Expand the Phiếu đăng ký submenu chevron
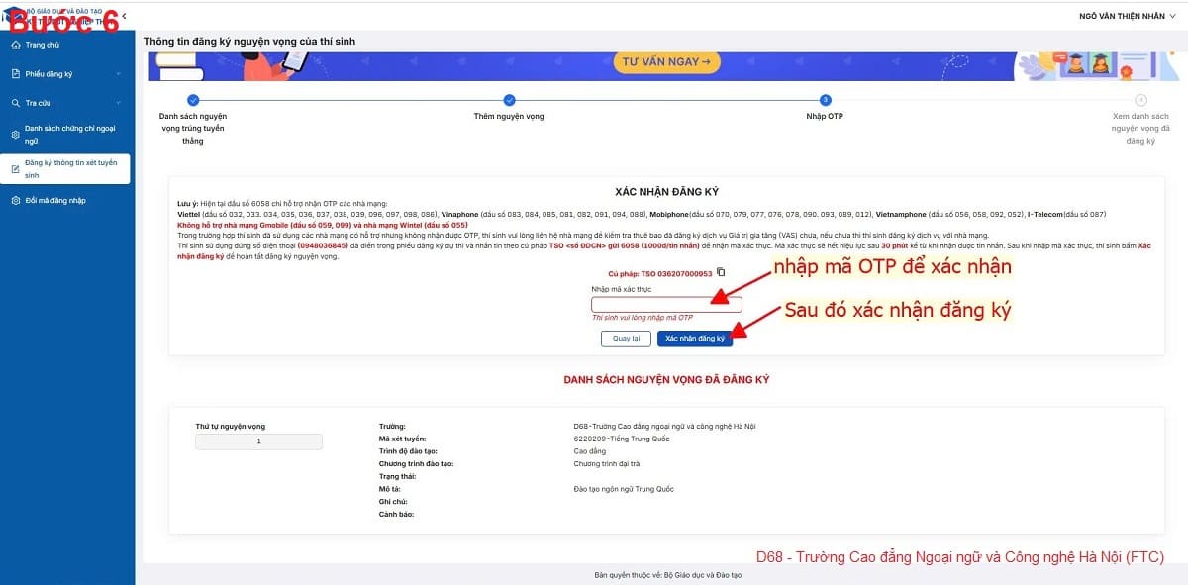 coord(118,74)
